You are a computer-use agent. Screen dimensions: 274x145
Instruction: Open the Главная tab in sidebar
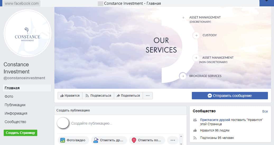[27, 88]
